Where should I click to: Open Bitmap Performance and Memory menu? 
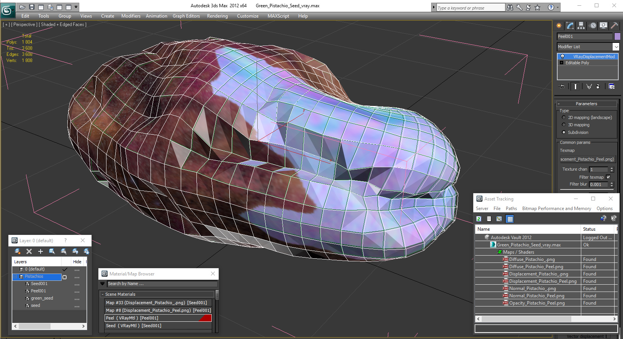(x=556, y=209)
